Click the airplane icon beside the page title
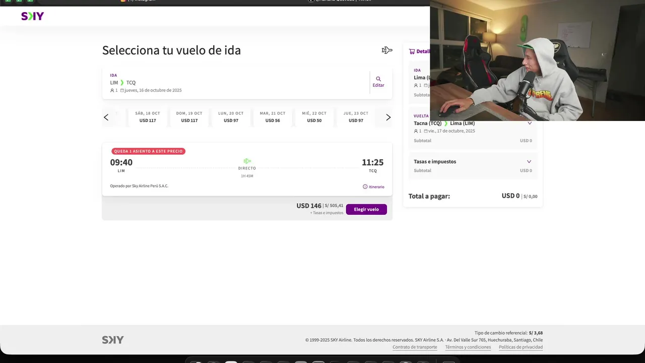 [387, 50]
